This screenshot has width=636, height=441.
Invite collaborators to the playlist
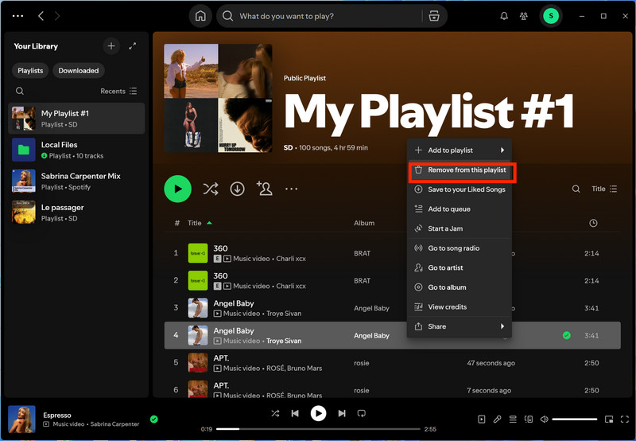pyautogui.click(x=265, y=189)
